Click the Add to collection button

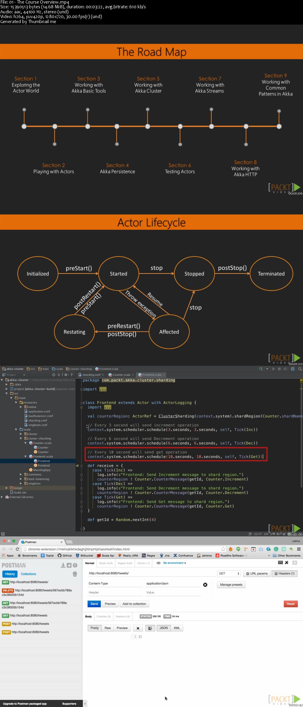coord(134,604)
